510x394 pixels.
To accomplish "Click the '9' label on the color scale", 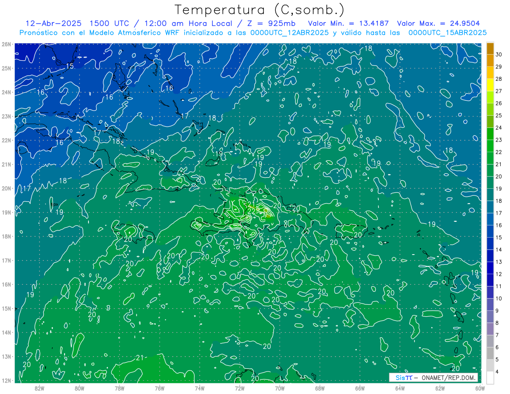I will pos(498,311).
